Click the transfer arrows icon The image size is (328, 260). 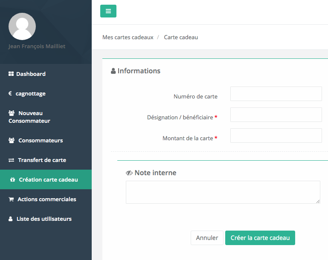(11, 160)
